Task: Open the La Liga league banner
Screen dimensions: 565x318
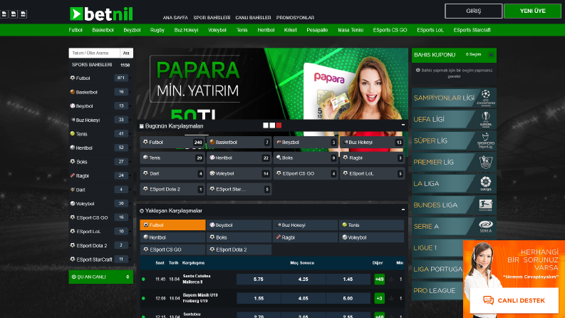Action: coord(454,183)
